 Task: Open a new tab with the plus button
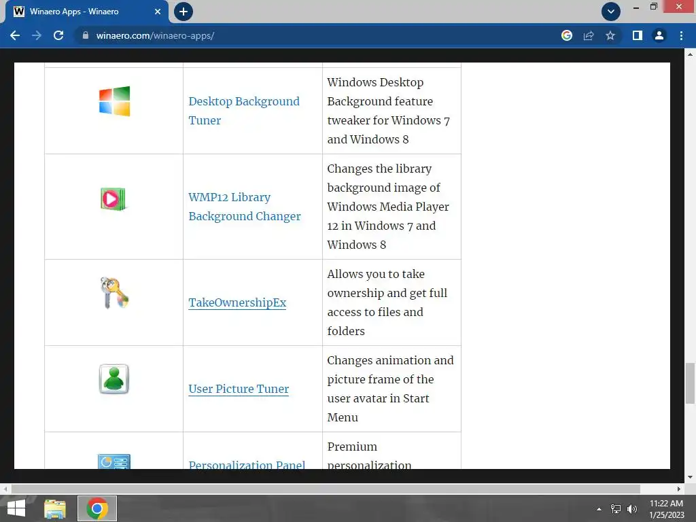tap(184, 12)
